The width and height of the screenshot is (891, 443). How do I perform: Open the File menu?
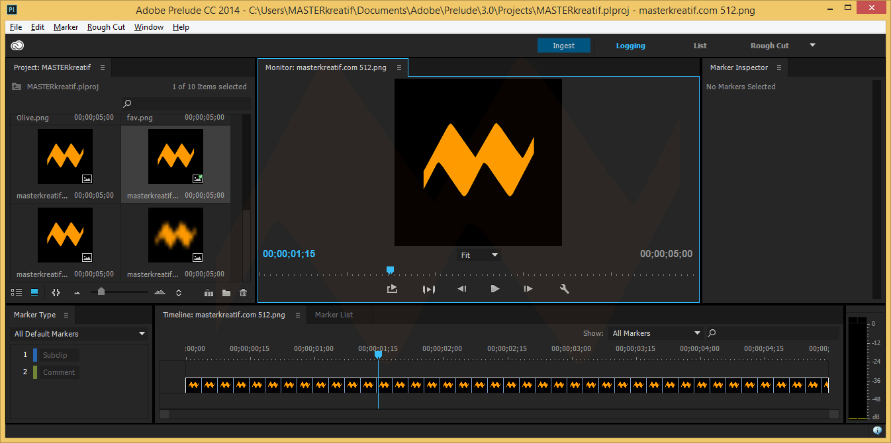16,27
